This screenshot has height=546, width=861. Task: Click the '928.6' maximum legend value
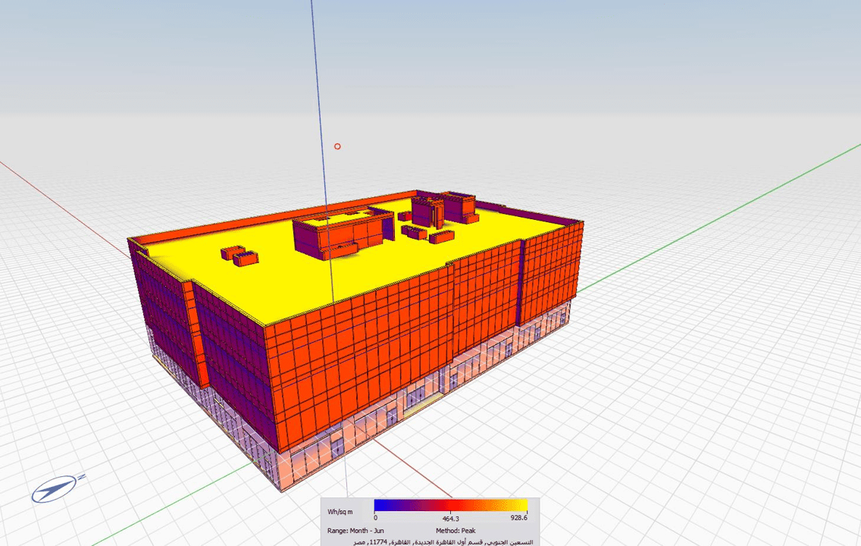(518, 518)
